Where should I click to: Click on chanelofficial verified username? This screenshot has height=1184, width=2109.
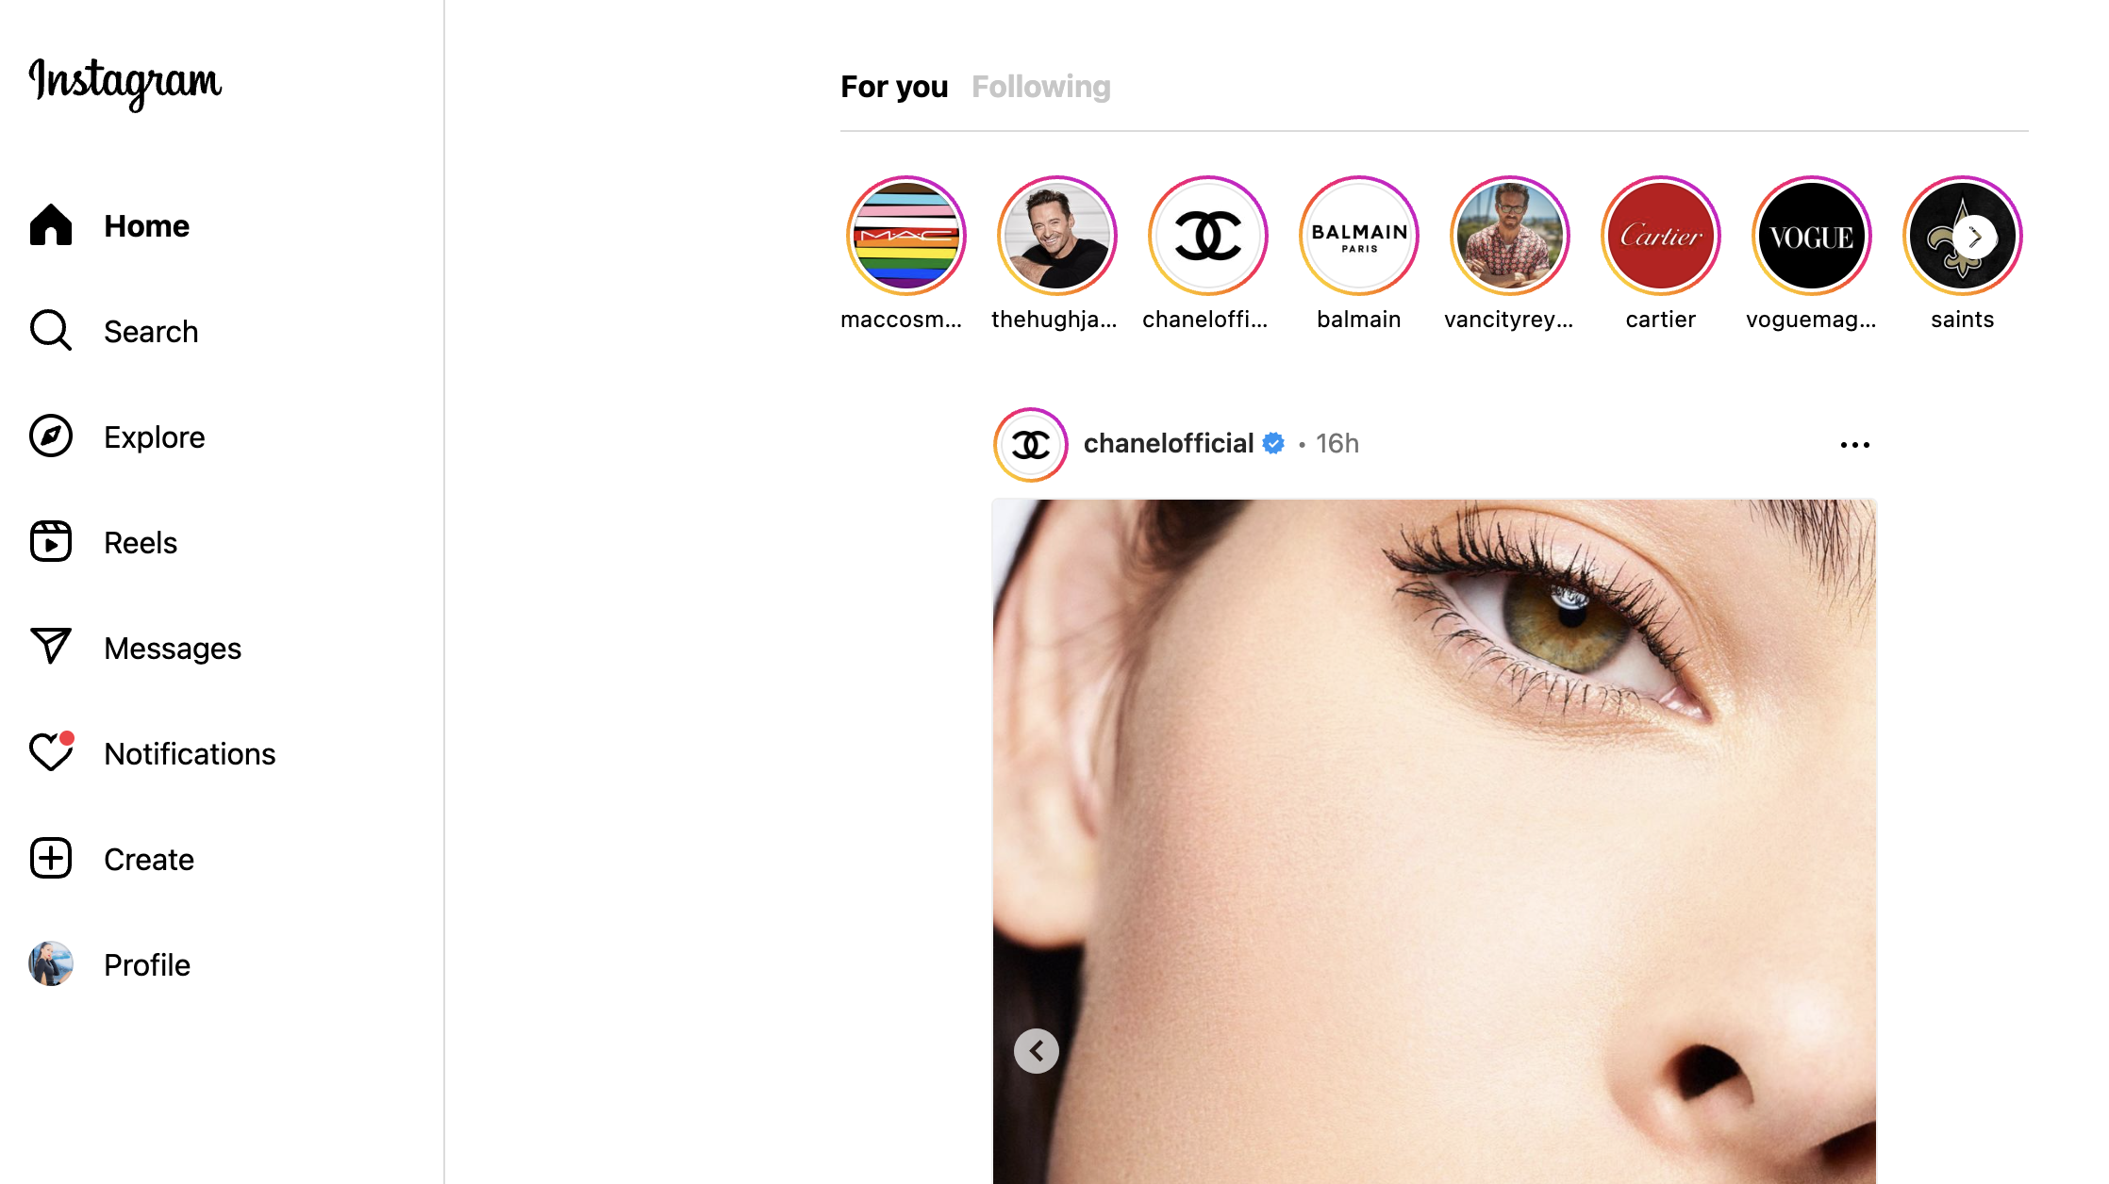click(x=1169, y=444)
